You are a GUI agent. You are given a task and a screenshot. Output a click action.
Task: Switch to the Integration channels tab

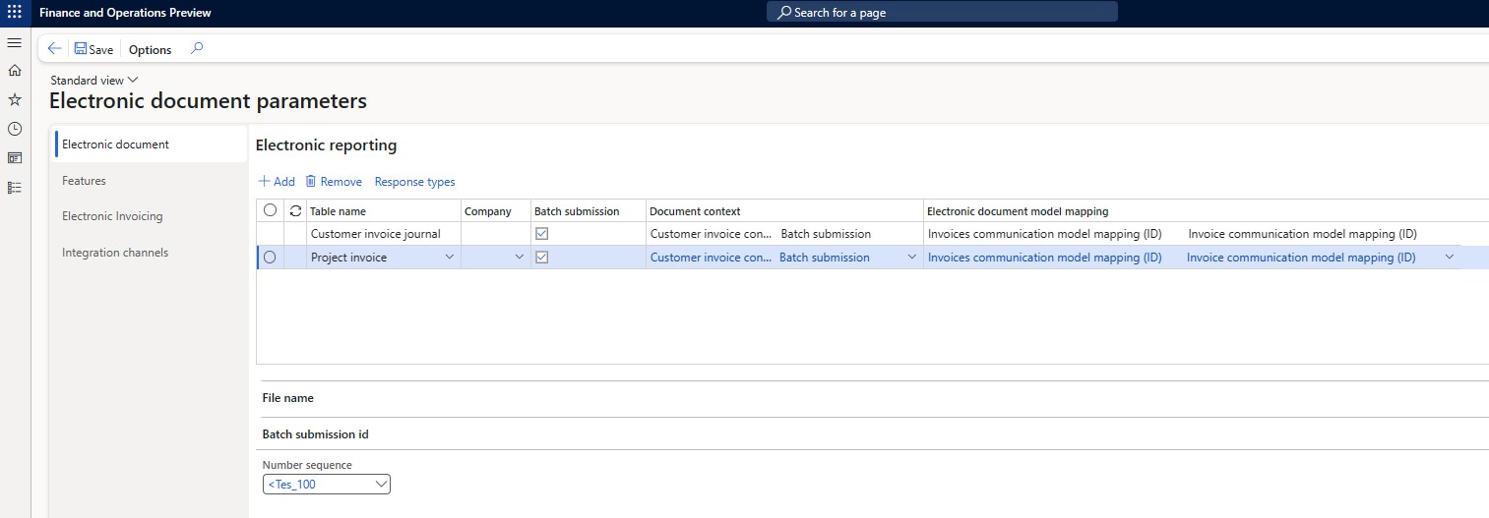click(151, 253)
